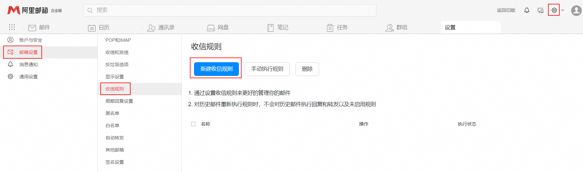Open the apps grid launcher icon
The width and height of the screenshot is (583, 172).
tap(12, 27)
